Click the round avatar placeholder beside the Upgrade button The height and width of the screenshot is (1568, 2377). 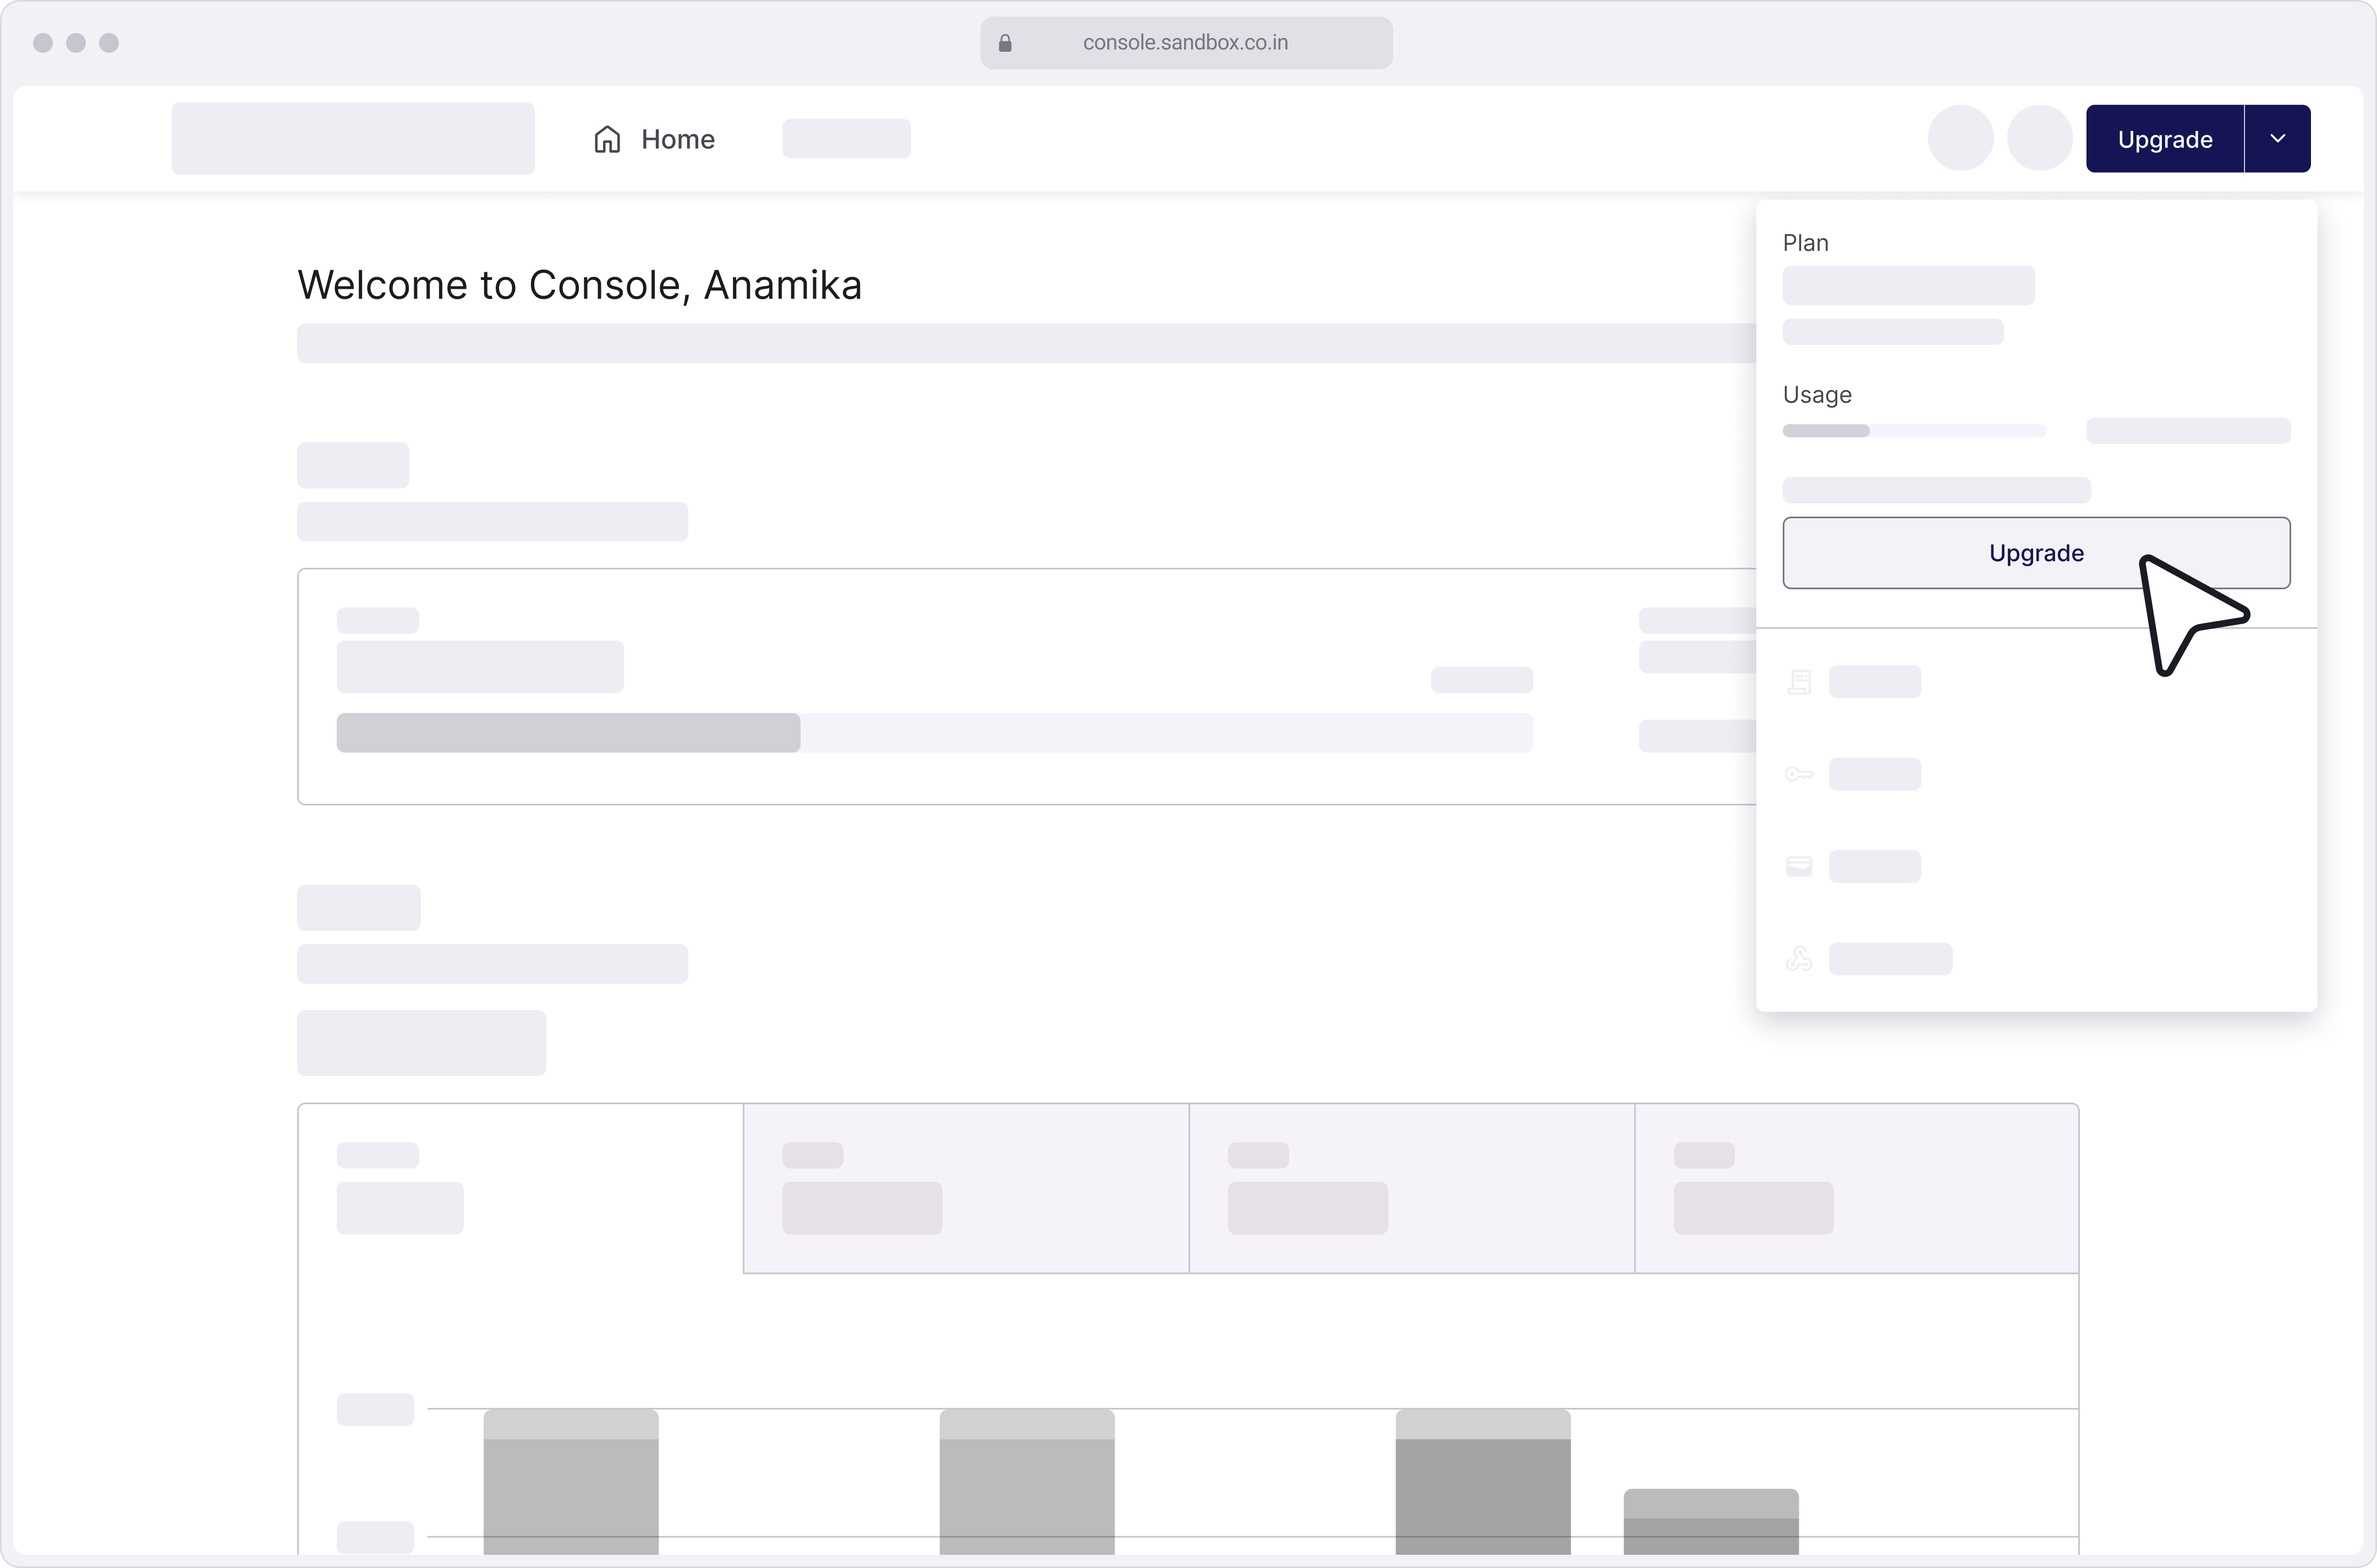click(2040, 138)
